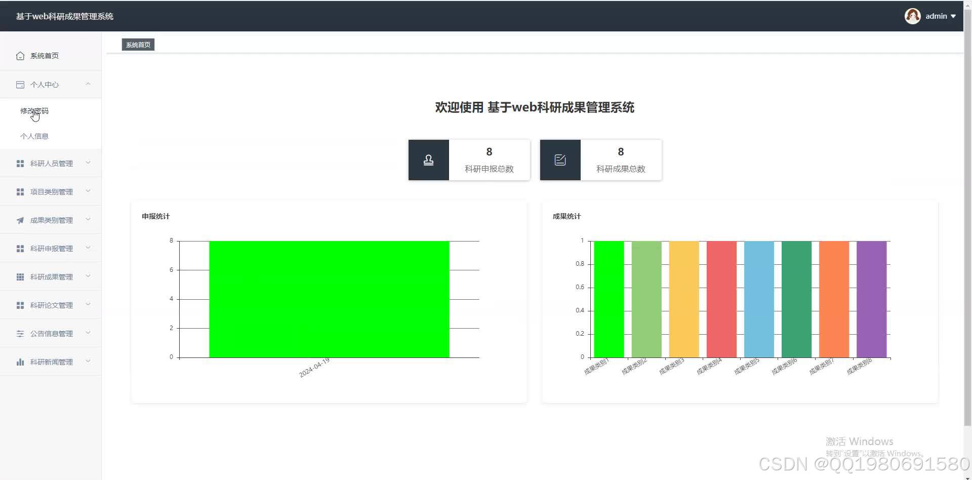Click the 科研论文管理 grid icon
Viewport: 972px width, 480px height.
tap(20, 305)
